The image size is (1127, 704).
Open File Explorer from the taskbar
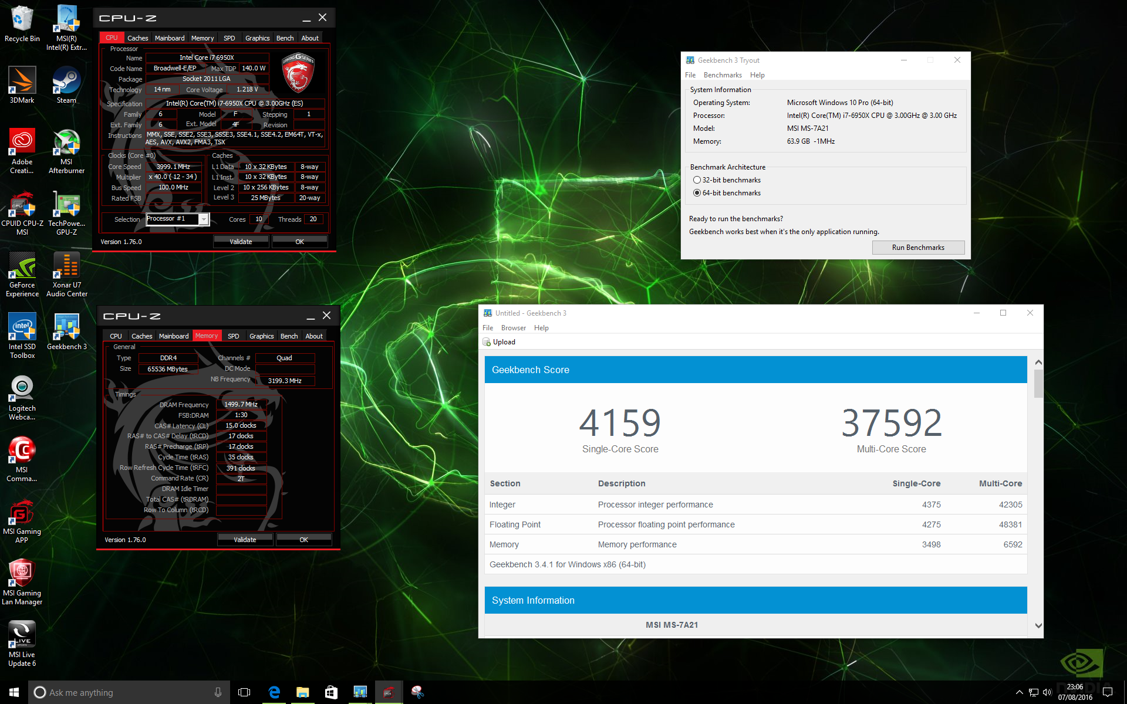click(302, 692)
